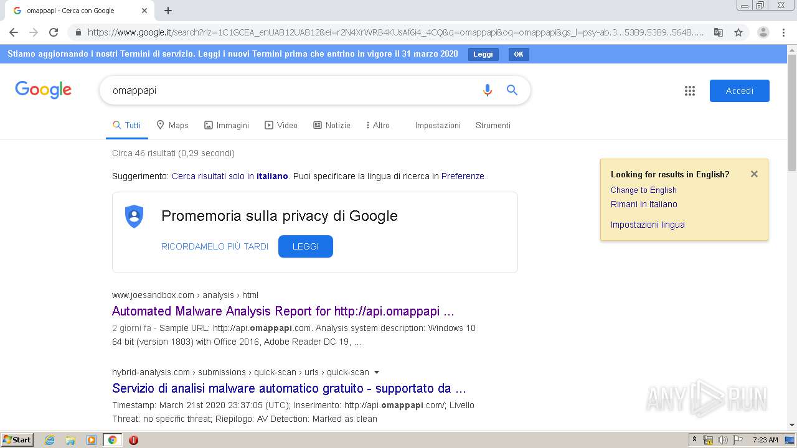Open Impostazioni search settings
Screen dimensions: 797x448
pos(438,125)
